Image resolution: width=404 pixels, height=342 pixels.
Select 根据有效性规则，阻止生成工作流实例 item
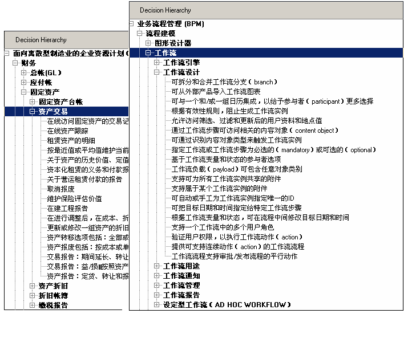230,111
